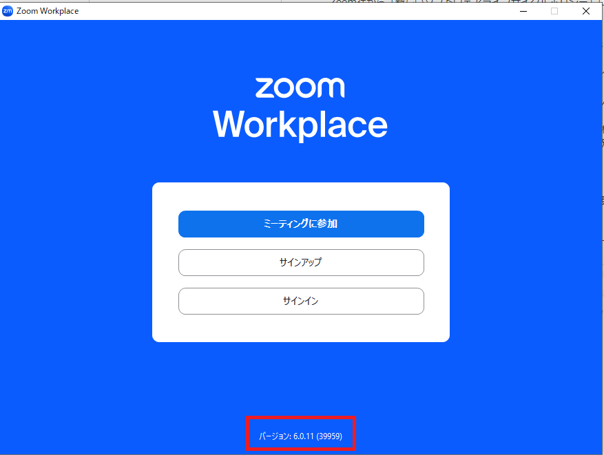Open the サインアップ button
604x455 pixels.
[x=301, y=262]
